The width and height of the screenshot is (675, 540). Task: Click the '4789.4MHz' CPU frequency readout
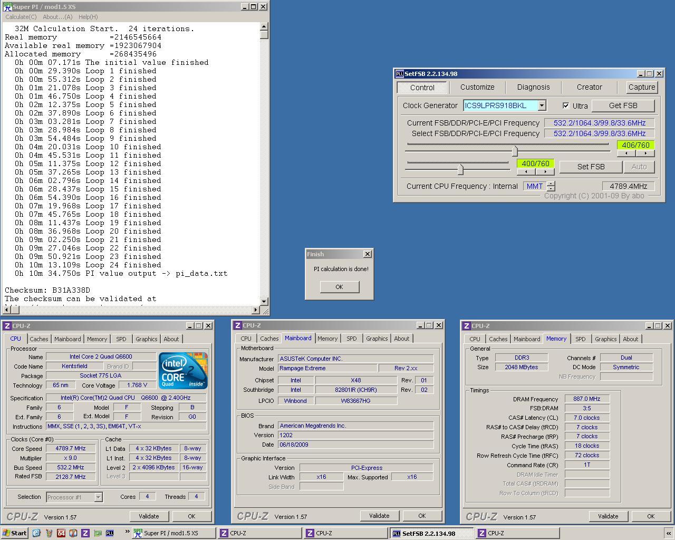[x=629, y=186]
